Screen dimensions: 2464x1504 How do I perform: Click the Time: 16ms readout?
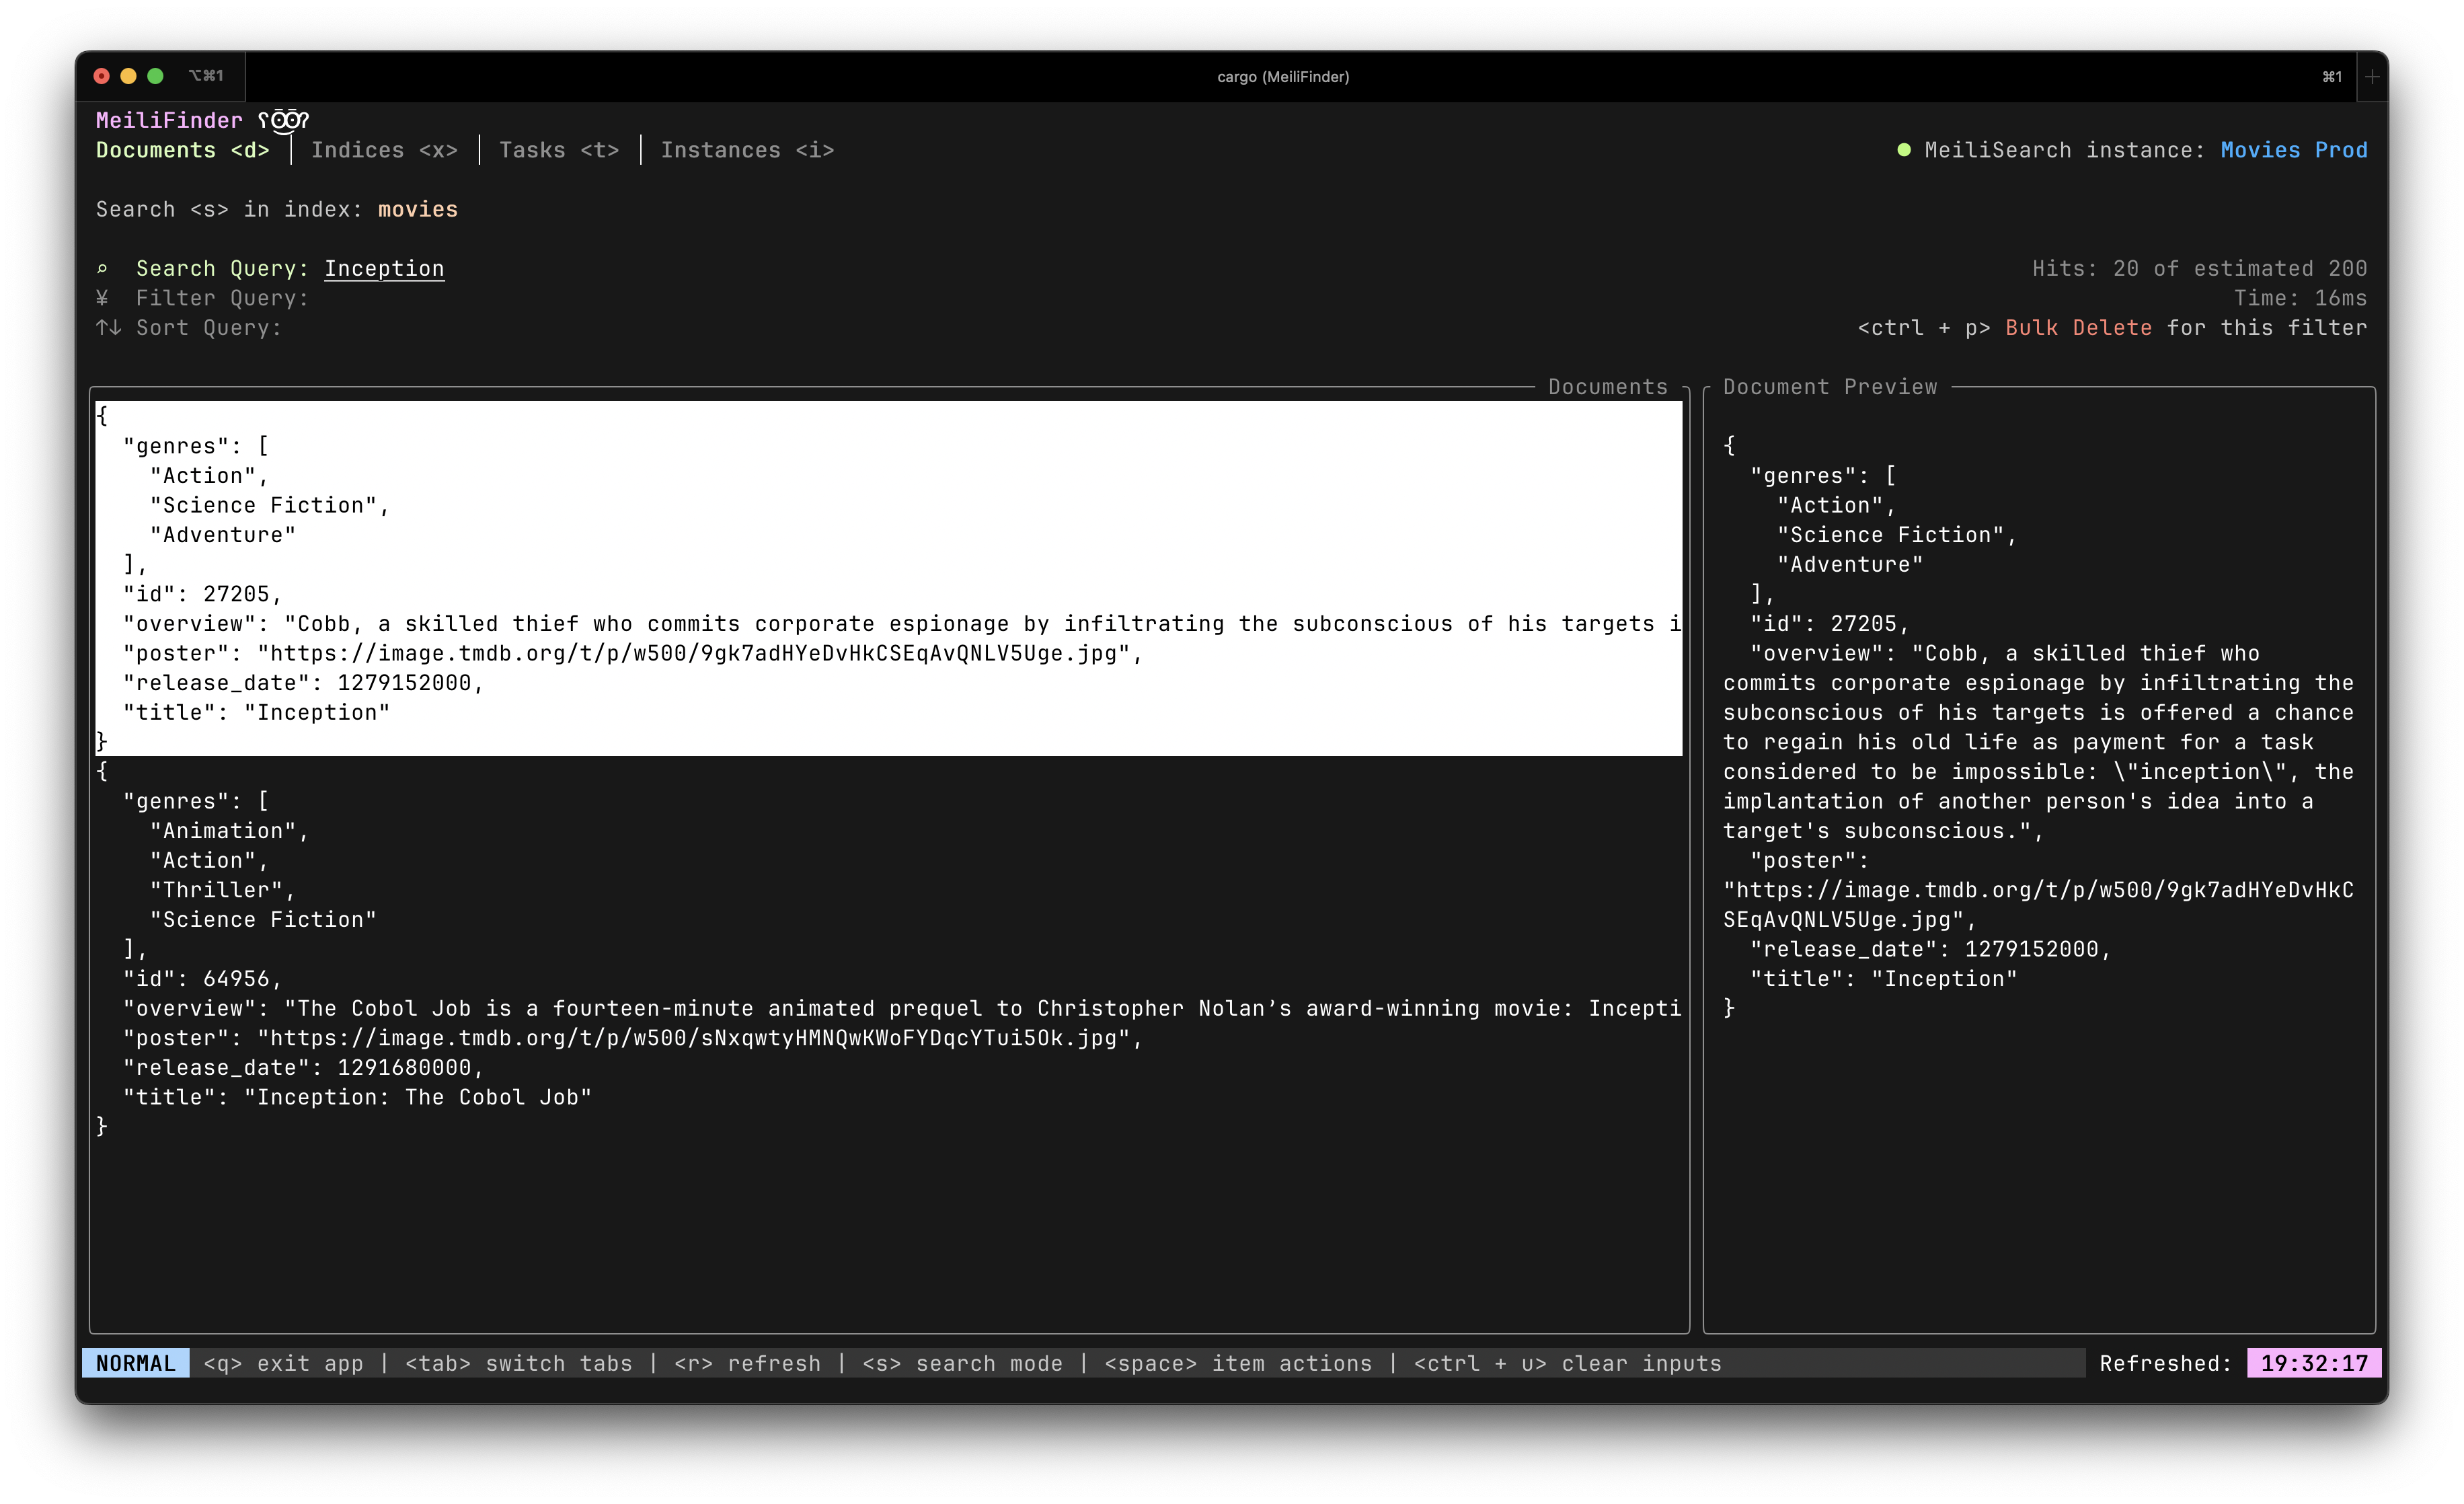(x=2300, y=298)
